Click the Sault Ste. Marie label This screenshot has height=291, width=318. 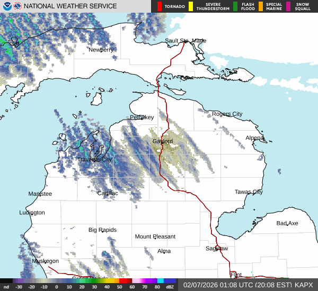point(185,41)
